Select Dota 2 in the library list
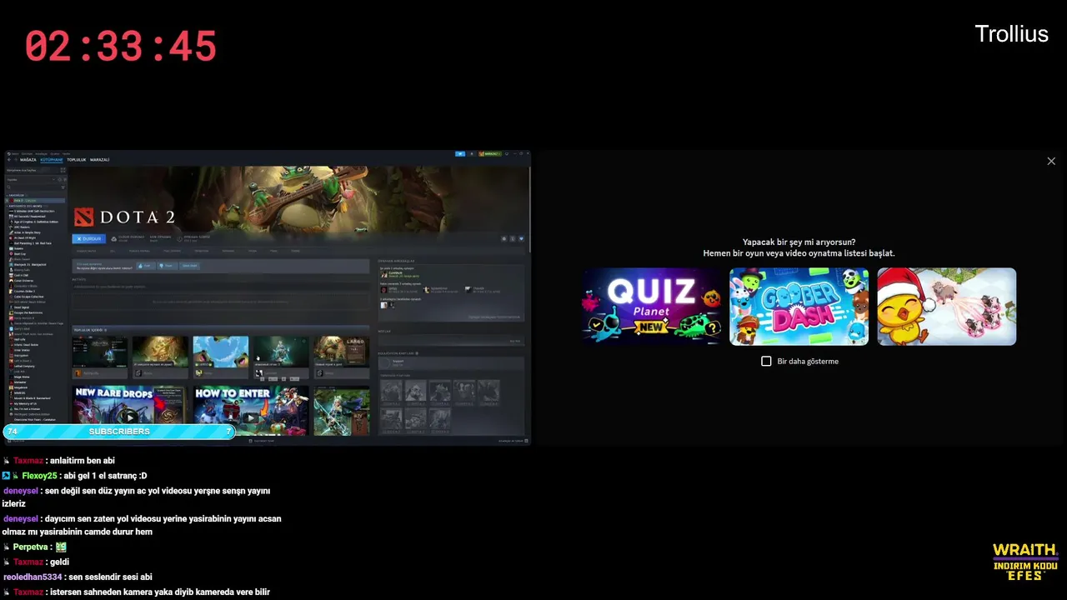This screenshot has height=600, width=1067. [x=36, y=200]
